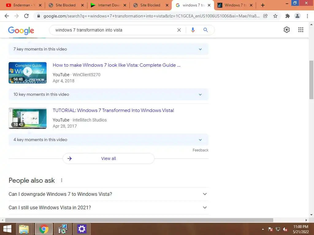Image resolution: width=314 pixels, height=235 pixels.
Task: Close the first Site Blocked tab
Action: coord(82,6)
